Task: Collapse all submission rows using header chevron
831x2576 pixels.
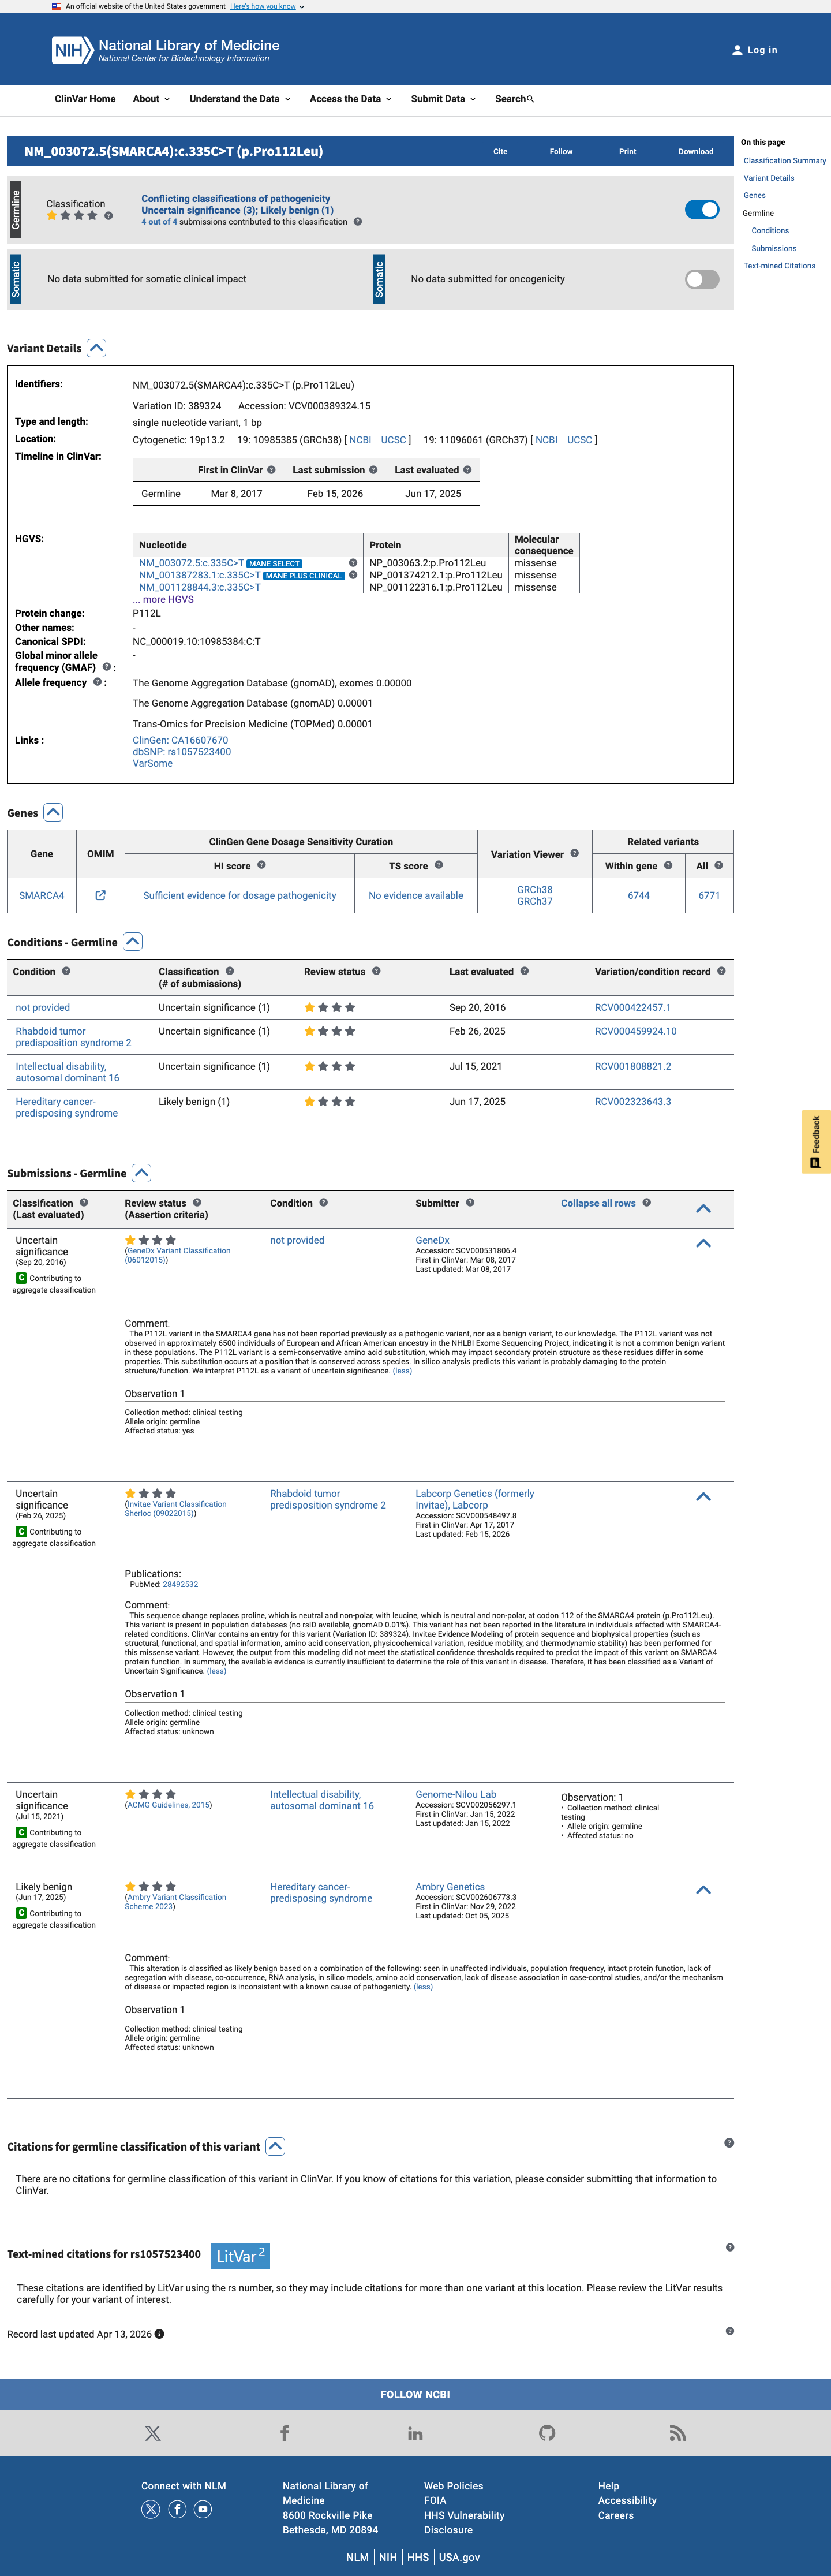Action: point(703,1208)
